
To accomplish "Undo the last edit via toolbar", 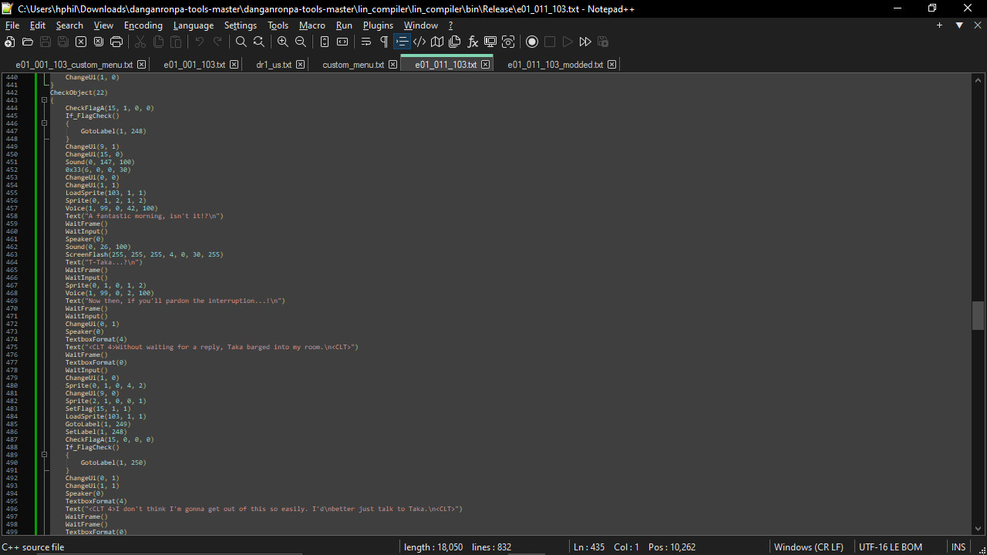I will click(199, 42).
